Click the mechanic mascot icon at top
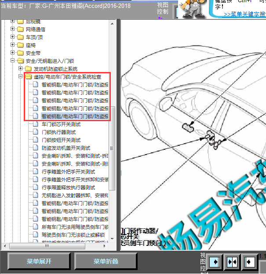Viewport: 266px width, 274px height. 193,9
